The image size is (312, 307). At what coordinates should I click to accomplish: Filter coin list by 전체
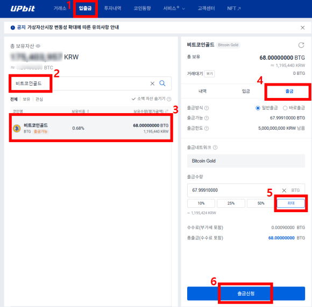[14, 99]
